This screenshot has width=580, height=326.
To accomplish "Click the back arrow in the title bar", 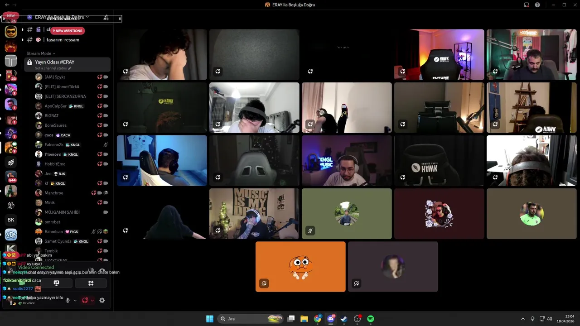I will point(7,5).
